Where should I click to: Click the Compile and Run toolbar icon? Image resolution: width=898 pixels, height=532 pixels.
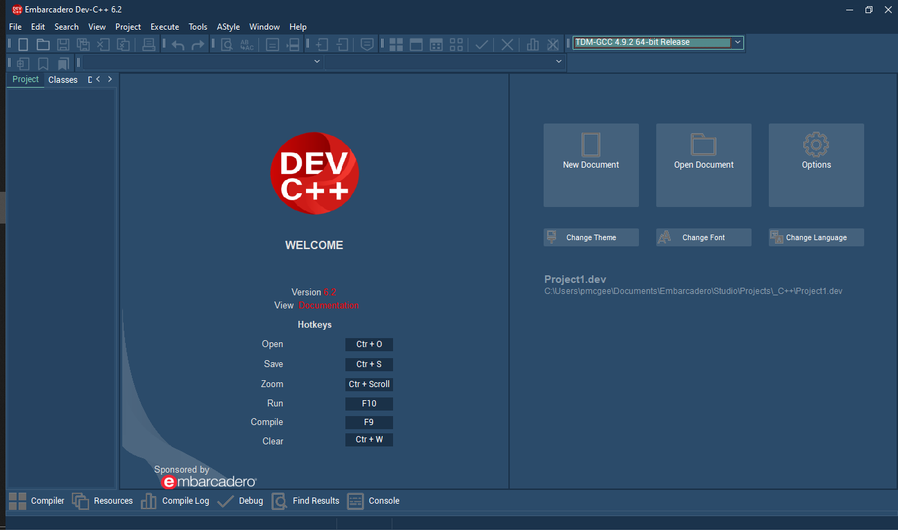tap(436, 45)
